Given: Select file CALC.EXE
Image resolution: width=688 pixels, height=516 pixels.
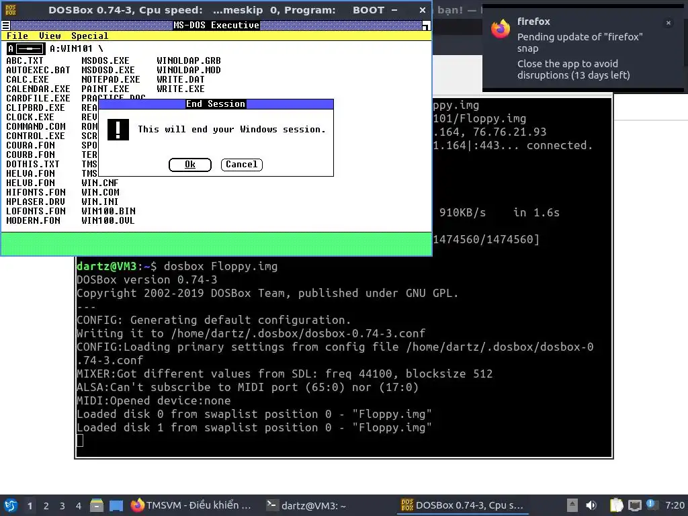Looking at the screenshot, I should [x=27, y=79].
